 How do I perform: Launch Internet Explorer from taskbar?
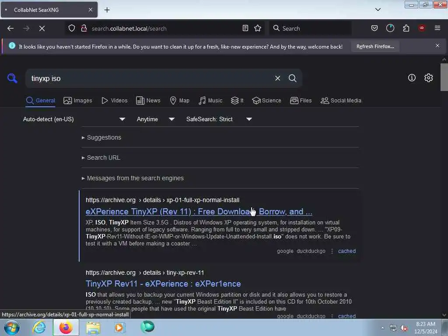pyautogui.click(x=39, y=327)
